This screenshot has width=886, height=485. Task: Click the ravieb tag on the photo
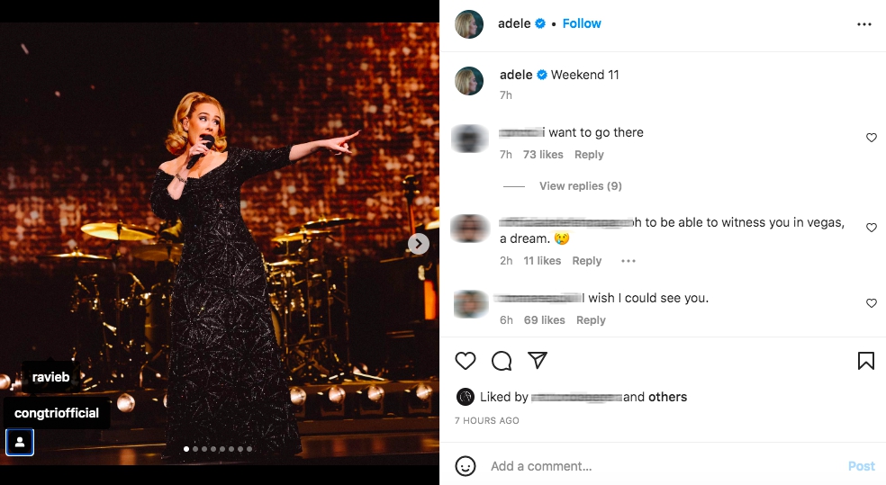(50, 377)
